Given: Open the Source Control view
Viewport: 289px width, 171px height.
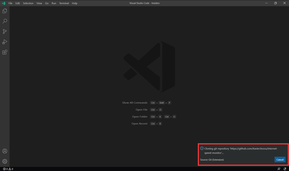Looking at the screenshot, I should (5, 32).
